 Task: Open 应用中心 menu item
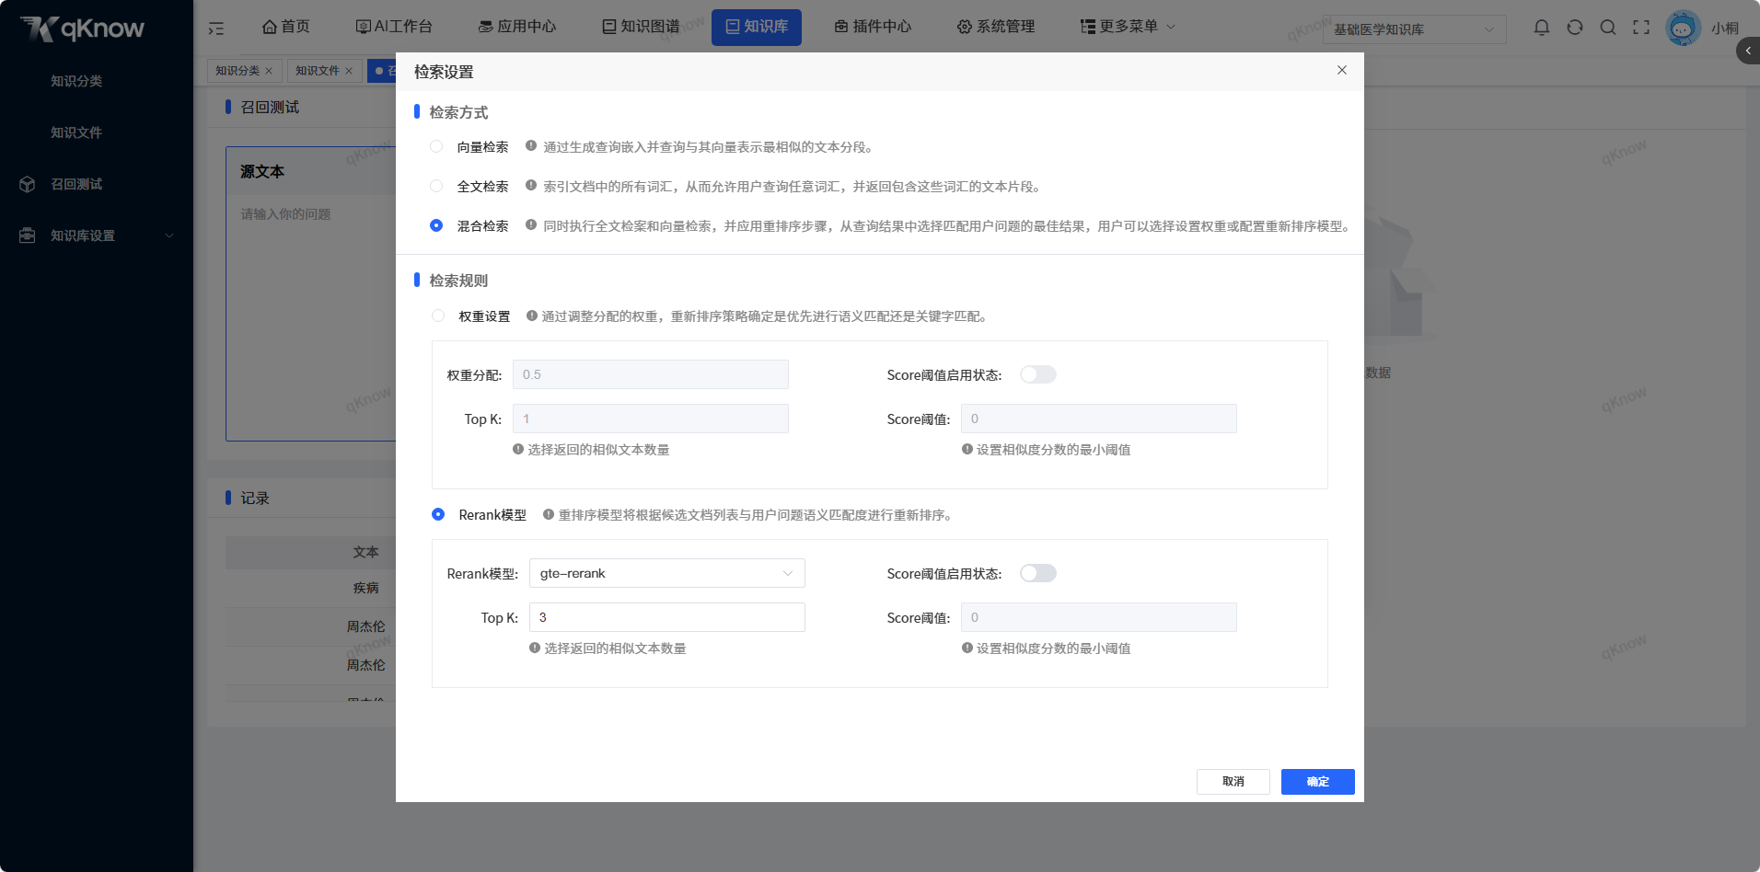517,27
